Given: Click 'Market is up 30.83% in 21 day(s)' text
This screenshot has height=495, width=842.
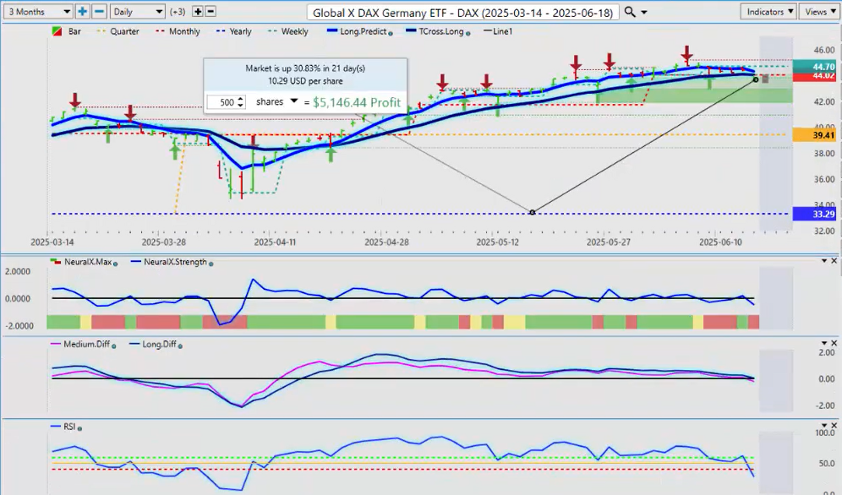Looking at the screenshot, I should (x=305, y=68).
